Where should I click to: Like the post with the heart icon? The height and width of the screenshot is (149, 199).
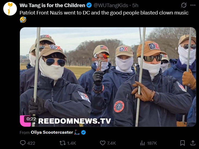(103, 143)
